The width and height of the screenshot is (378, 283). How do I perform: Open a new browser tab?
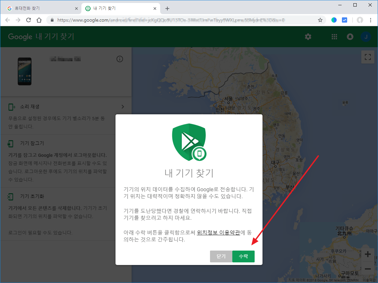click(167, 9)
